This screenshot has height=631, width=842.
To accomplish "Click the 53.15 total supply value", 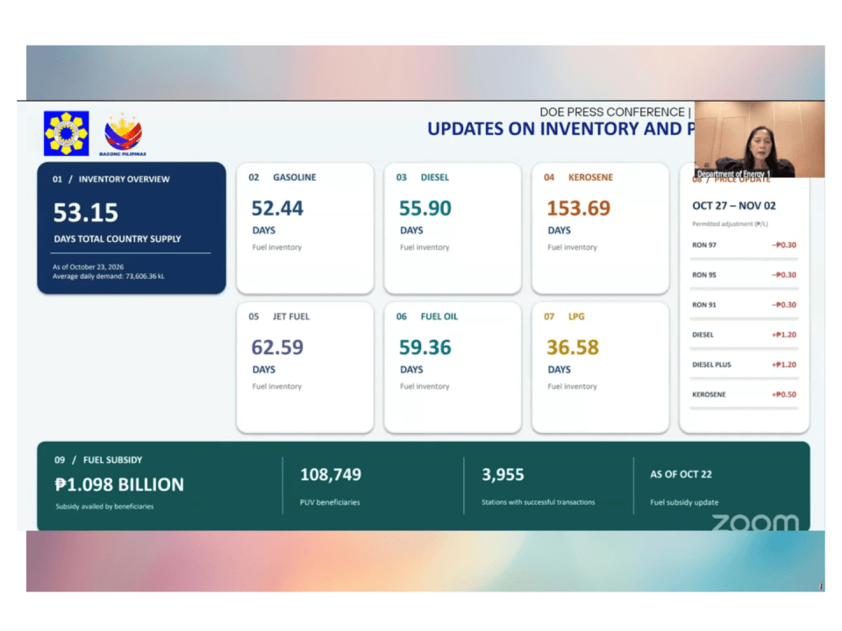I will coord(85,212).
